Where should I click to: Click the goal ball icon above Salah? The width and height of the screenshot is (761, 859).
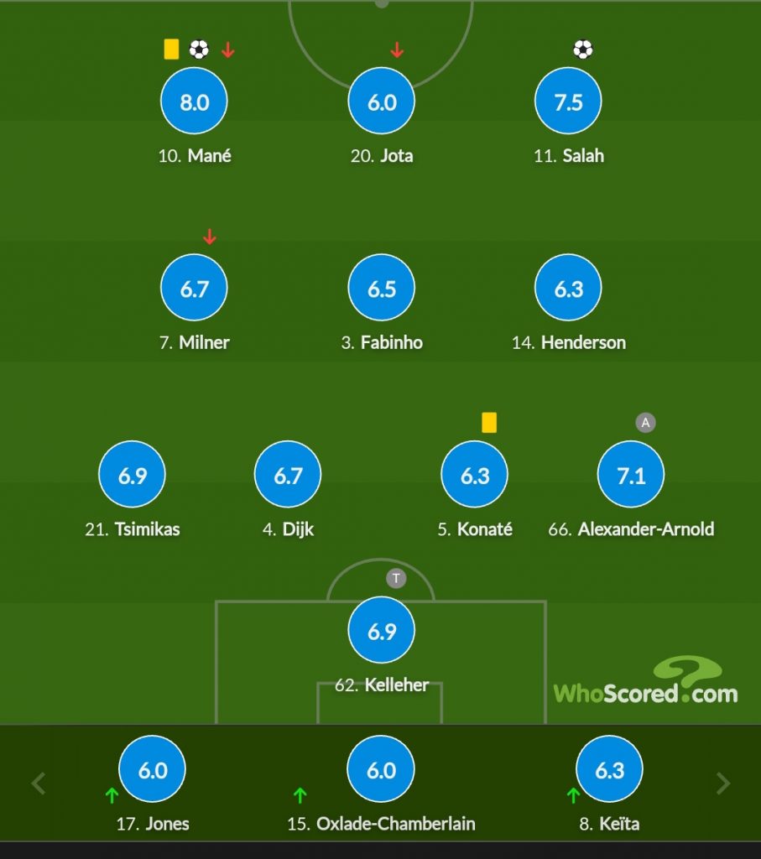pos(583,49)
